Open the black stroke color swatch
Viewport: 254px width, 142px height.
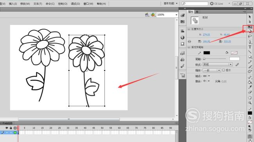(x=207, y=53)
